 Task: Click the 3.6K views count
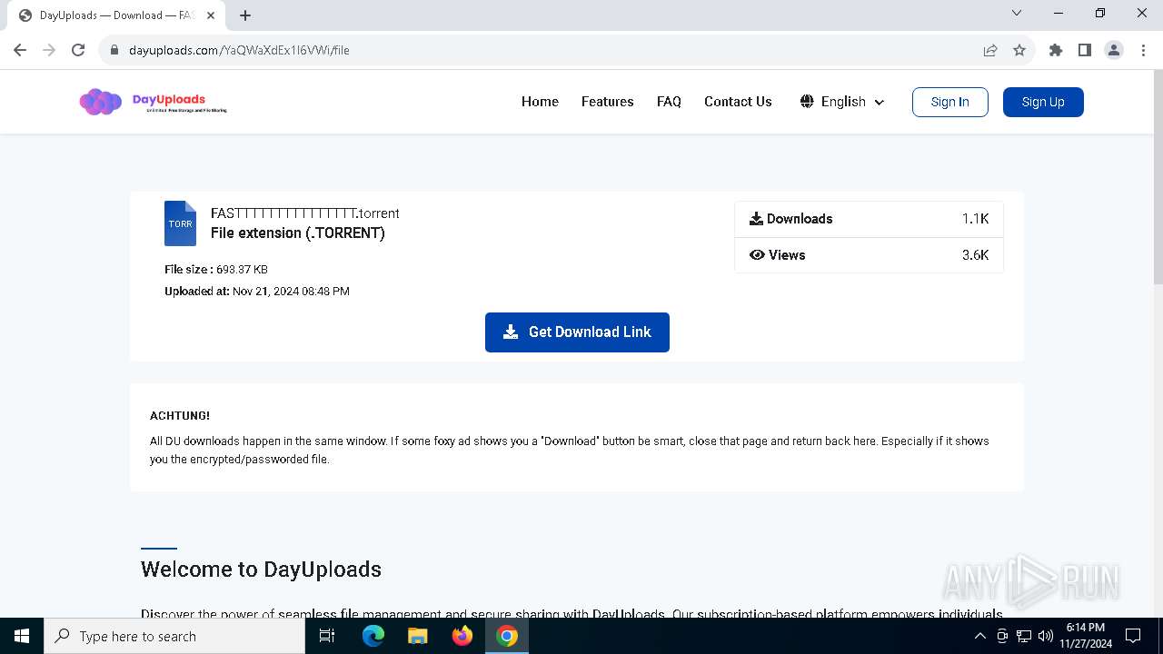click(x=976, y=255)
